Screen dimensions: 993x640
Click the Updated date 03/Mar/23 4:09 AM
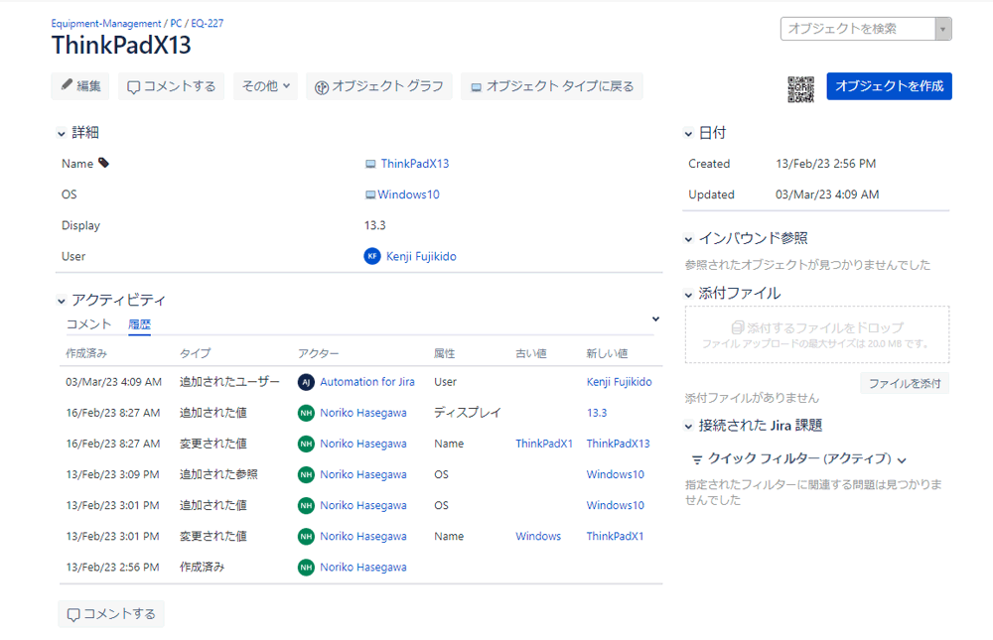827,194
